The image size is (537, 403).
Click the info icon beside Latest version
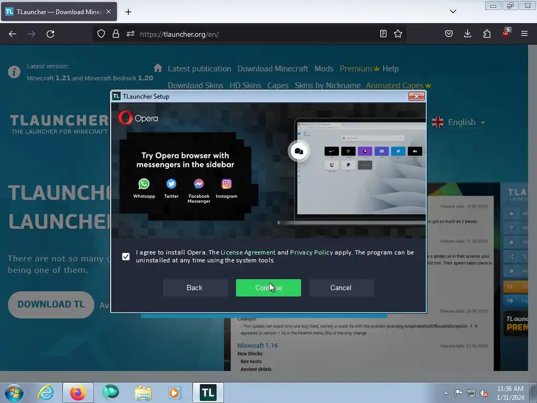(x=14, y=72)
